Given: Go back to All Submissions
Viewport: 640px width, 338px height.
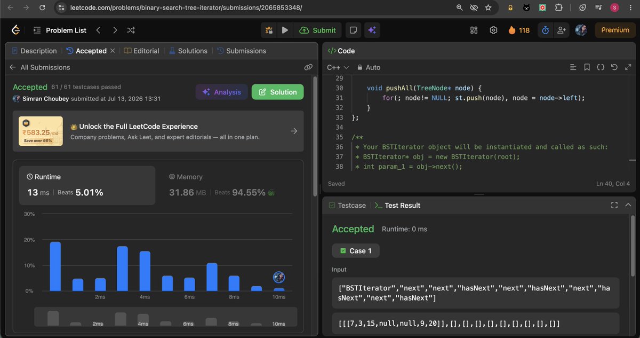Looking at the screenshot, I should [x=40, y=67].
